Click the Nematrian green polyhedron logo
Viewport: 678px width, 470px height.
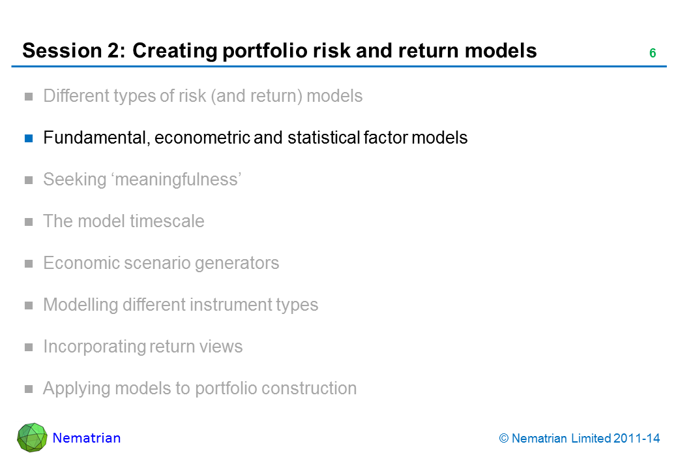click(33, 437)
